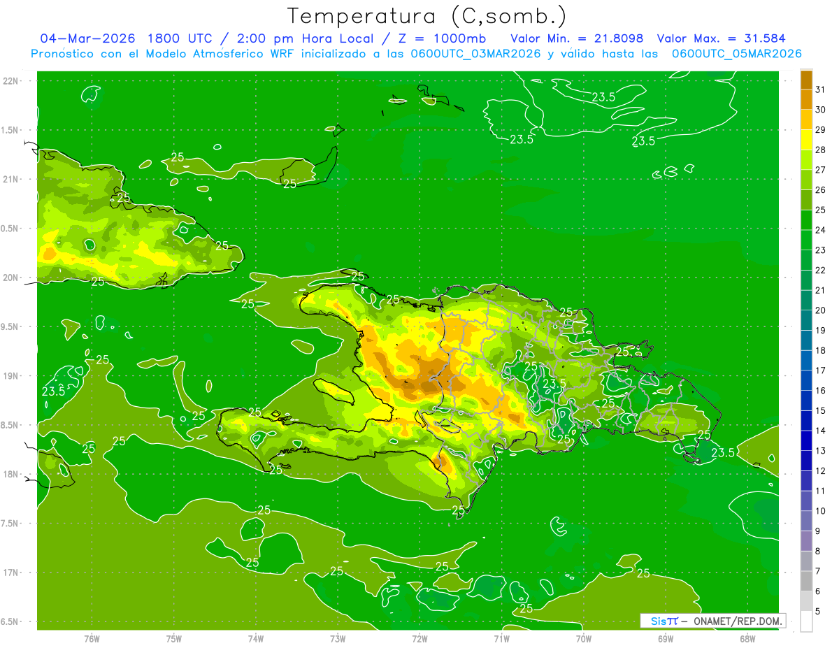
Task: Click the '21N' latitude axis label
Action: pyautogui.click(x=10, y=179)
